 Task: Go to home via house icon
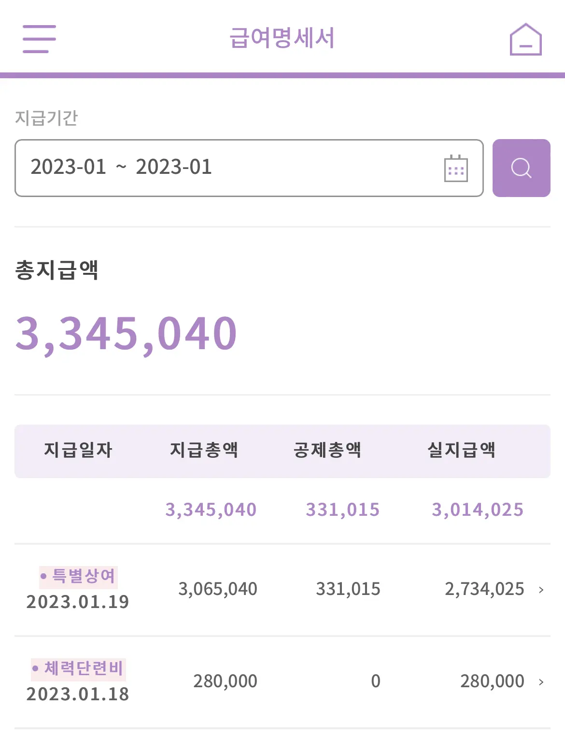point(526,39)
